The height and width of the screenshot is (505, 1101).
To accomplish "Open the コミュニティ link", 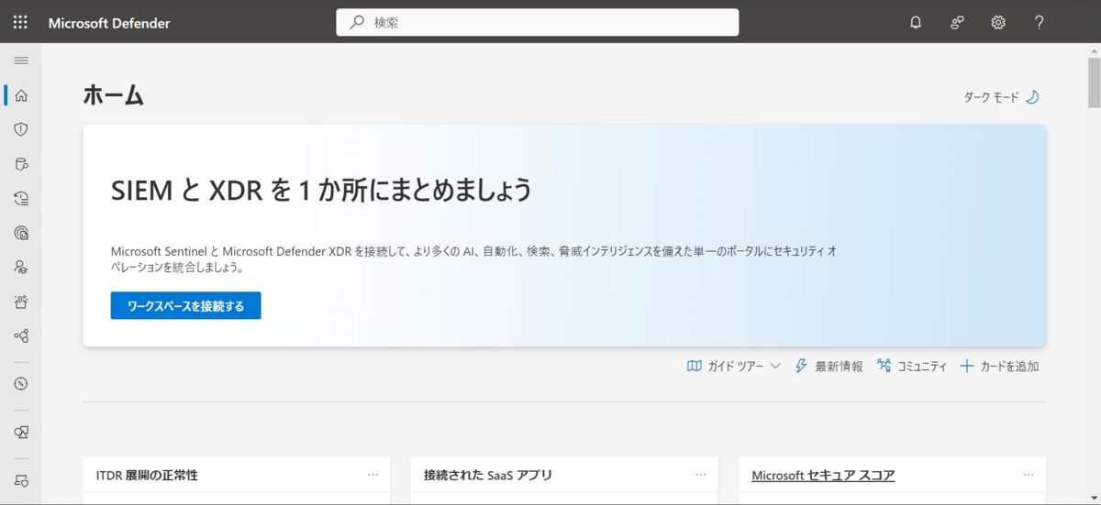I will 912,366.
